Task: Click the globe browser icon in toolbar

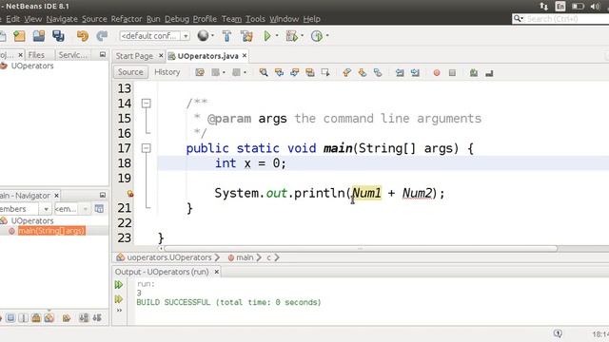Action: tap(203, 36)
